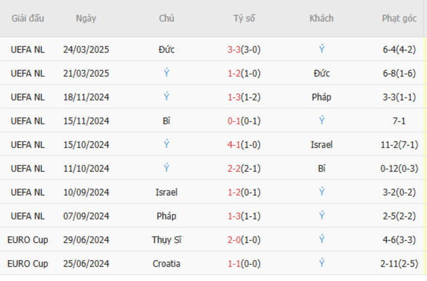Click the "Giải đấu" column header

point(28,18)
